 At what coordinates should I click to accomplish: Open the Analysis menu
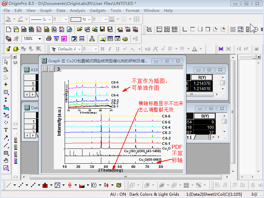[x=78, y=10]
